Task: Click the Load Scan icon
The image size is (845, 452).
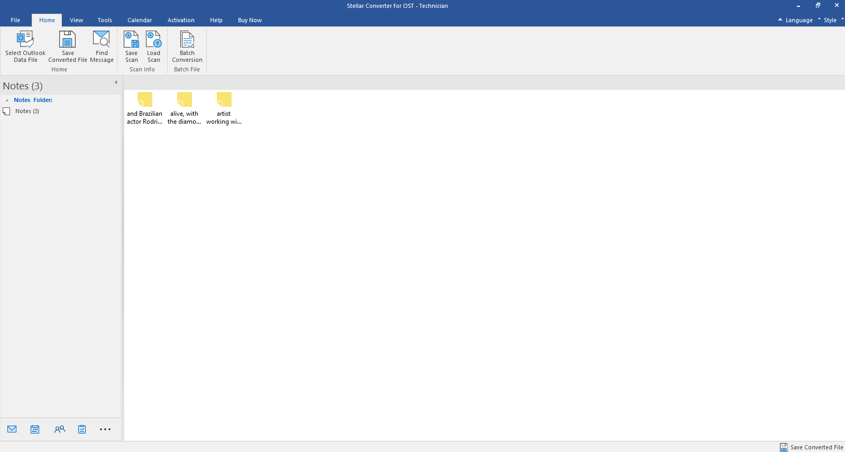Action: [153, 47]
